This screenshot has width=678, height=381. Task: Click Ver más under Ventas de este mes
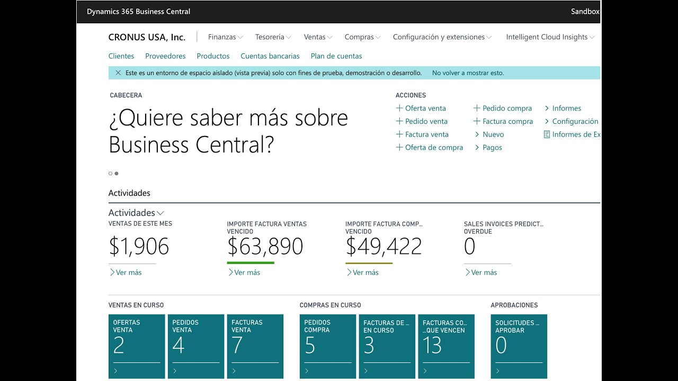click(126, 273)
